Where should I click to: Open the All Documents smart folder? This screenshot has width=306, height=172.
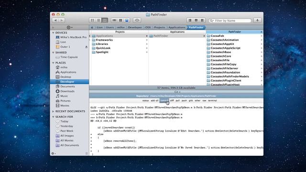click(67, 145)
